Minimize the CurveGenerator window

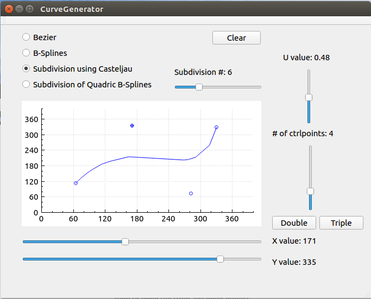click(x=20, y=9)
